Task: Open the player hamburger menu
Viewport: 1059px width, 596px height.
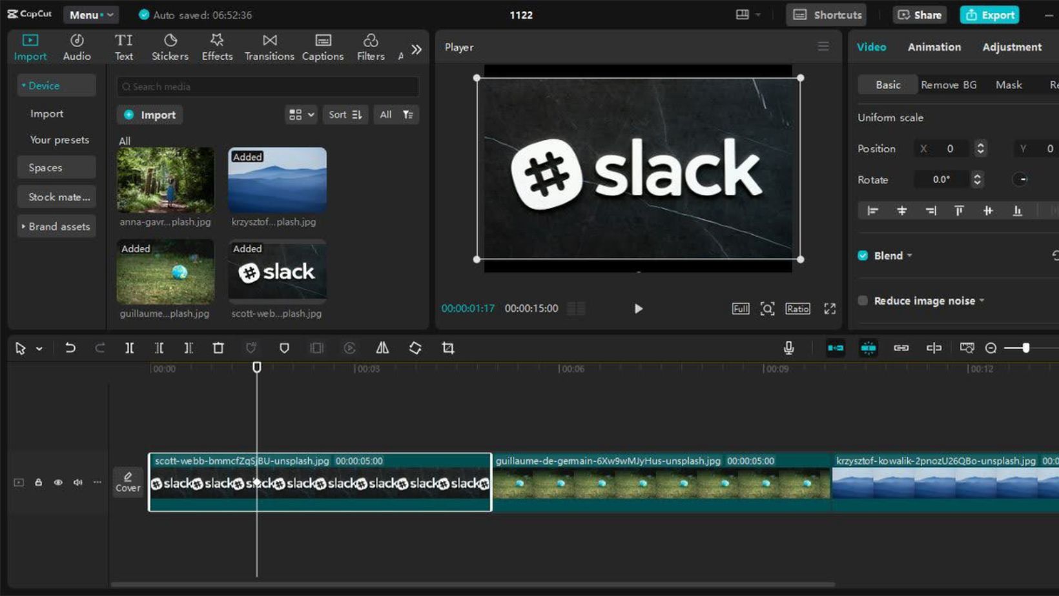Action: coord(823,46)
